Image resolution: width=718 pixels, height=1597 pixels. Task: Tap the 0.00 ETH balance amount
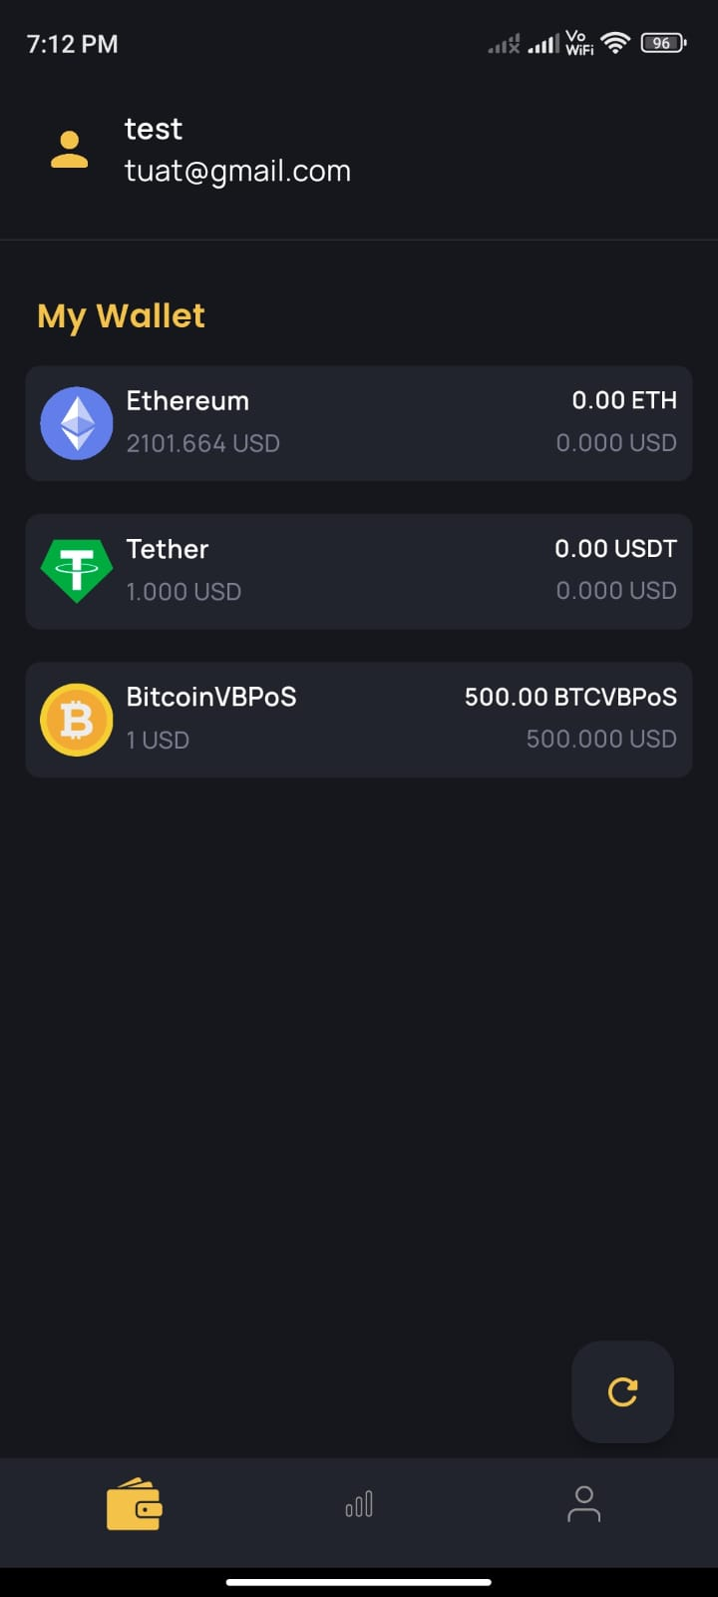click(x=624, y=400)
